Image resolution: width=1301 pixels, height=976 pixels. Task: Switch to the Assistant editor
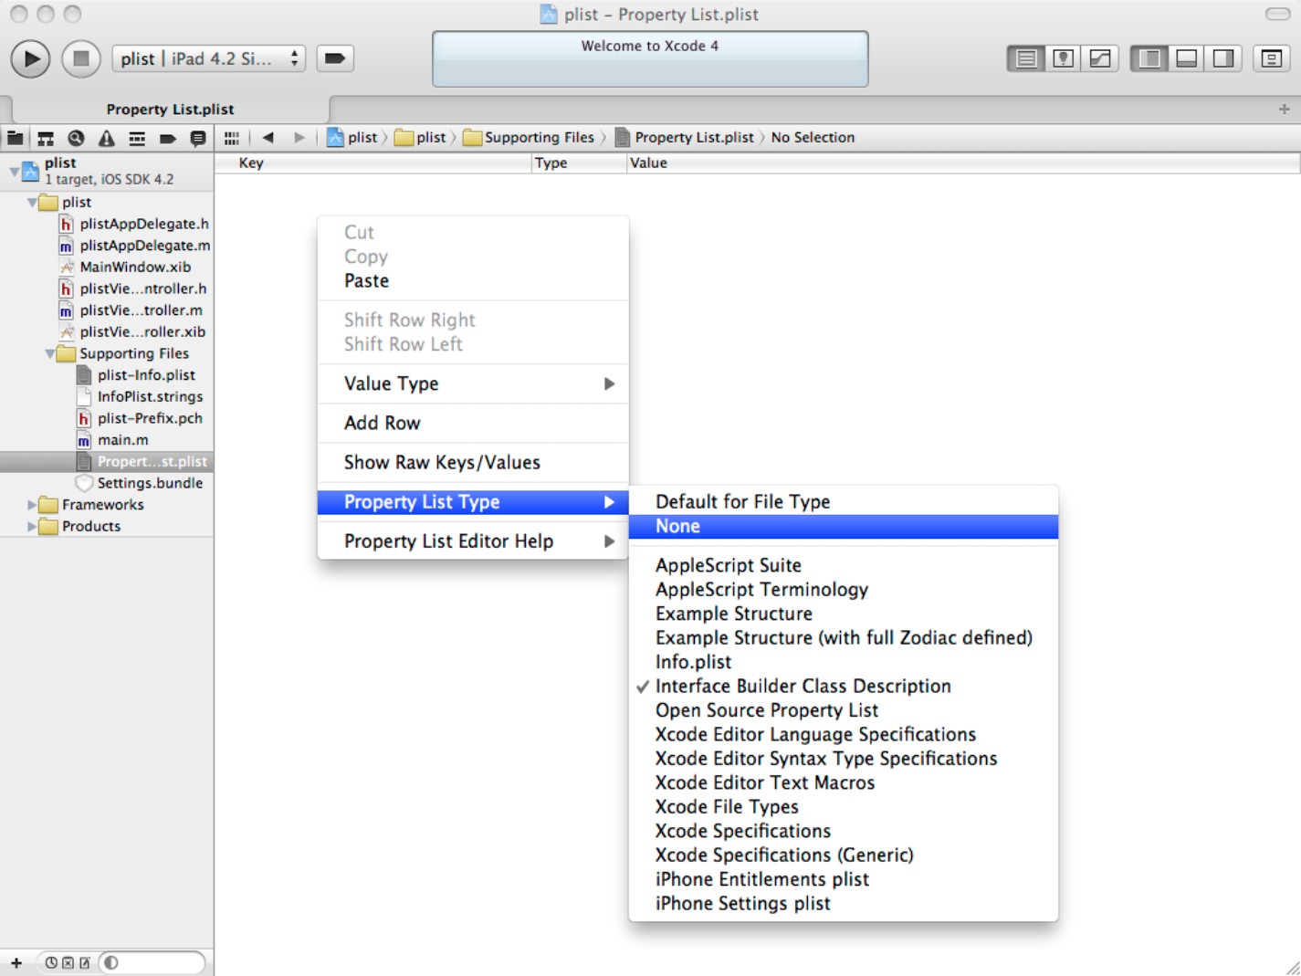coord(1063,58)
